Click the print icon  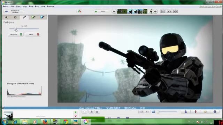click(x=118, y=117)
